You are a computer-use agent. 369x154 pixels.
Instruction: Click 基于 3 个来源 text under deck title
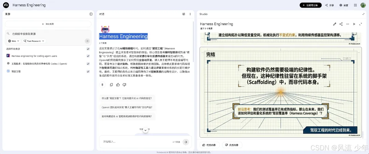click(206, 28)
